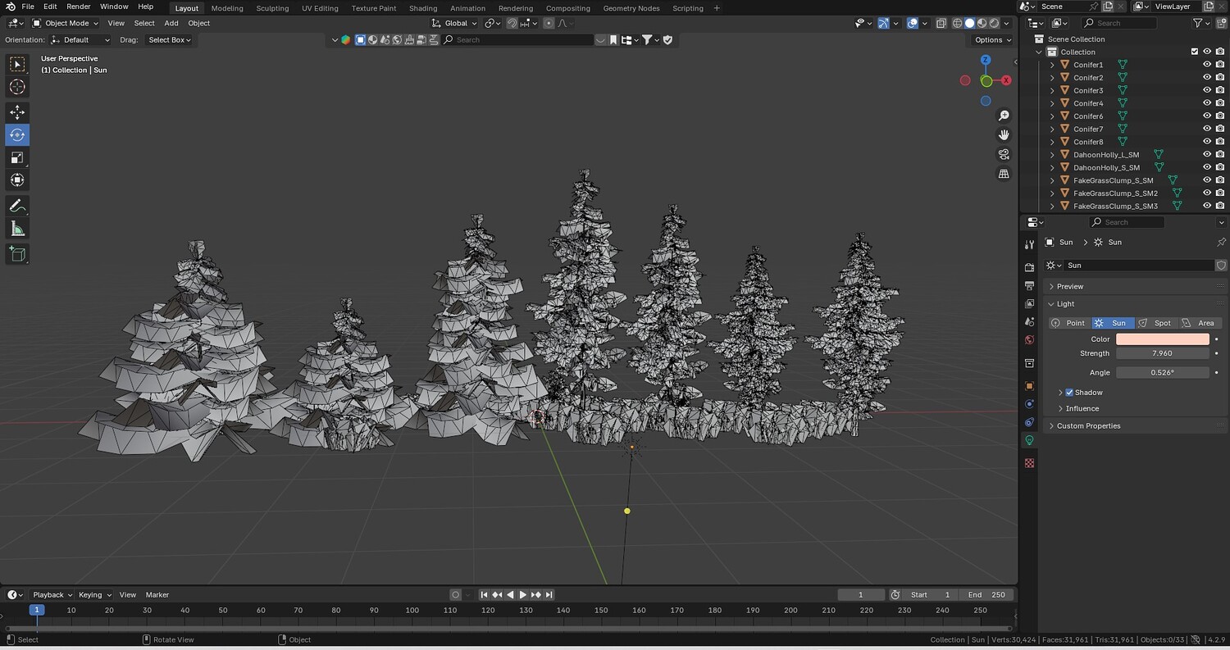Viewport: 1230px width, 650px height.
Task: Open the Physics properties tab
Action: coord(1030,404)
